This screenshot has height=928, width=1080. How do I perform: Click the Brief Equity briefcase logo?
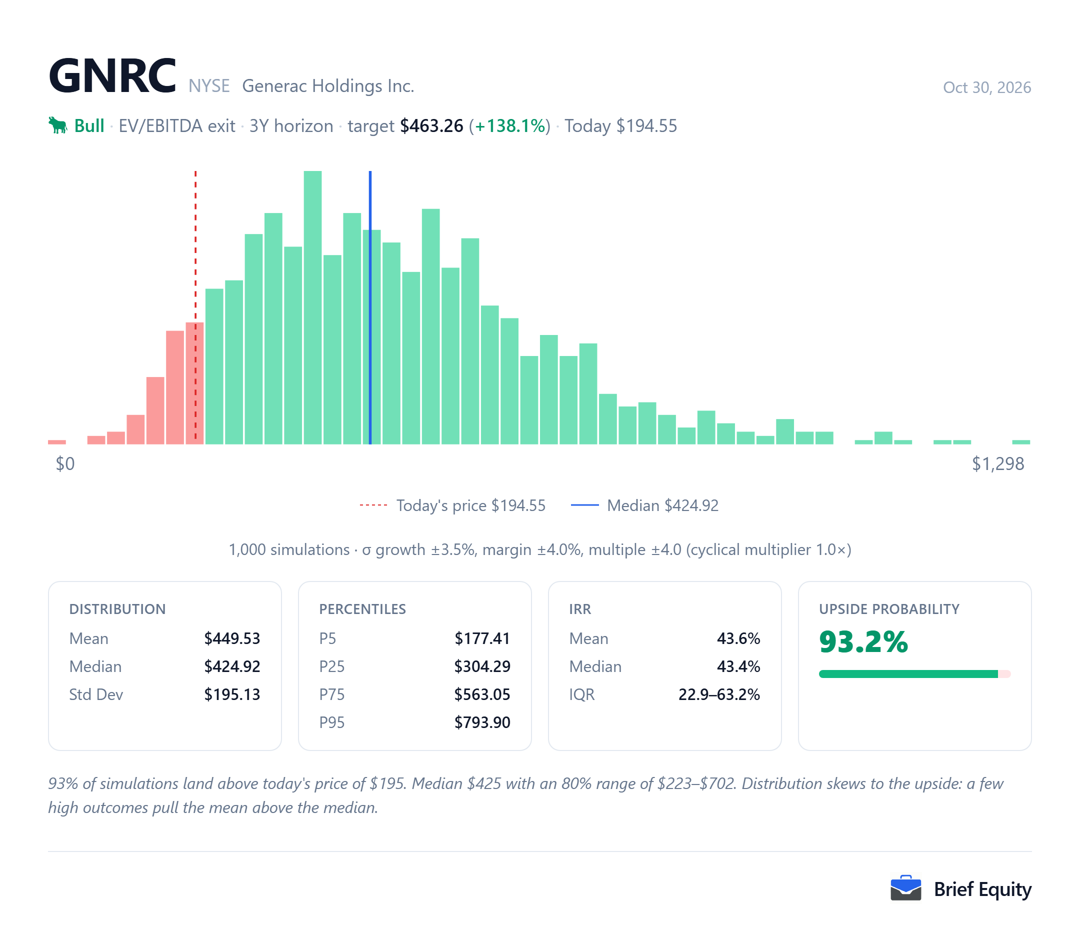[905, 888]
